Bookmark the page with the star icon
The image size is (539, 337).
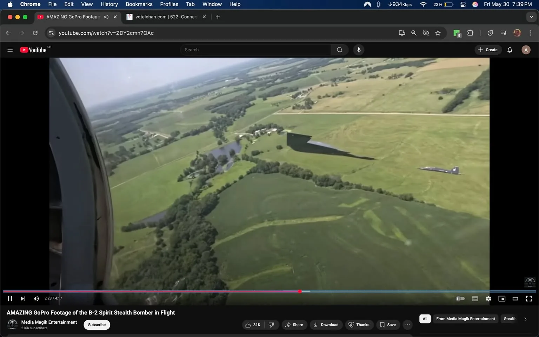438,33
